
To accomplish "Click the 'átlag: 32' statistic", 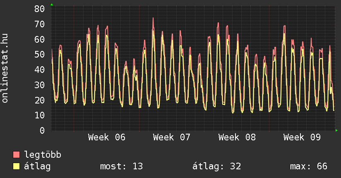I will coord(216,166).
